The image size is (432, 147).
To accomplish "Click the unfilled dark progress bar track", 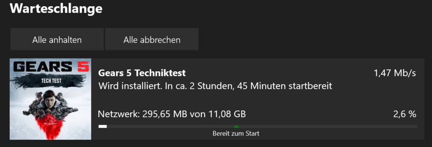I will click(262, 126).
